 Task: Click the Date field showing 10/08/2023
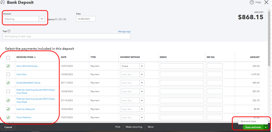pyautogui.click(x=86, y=19)
